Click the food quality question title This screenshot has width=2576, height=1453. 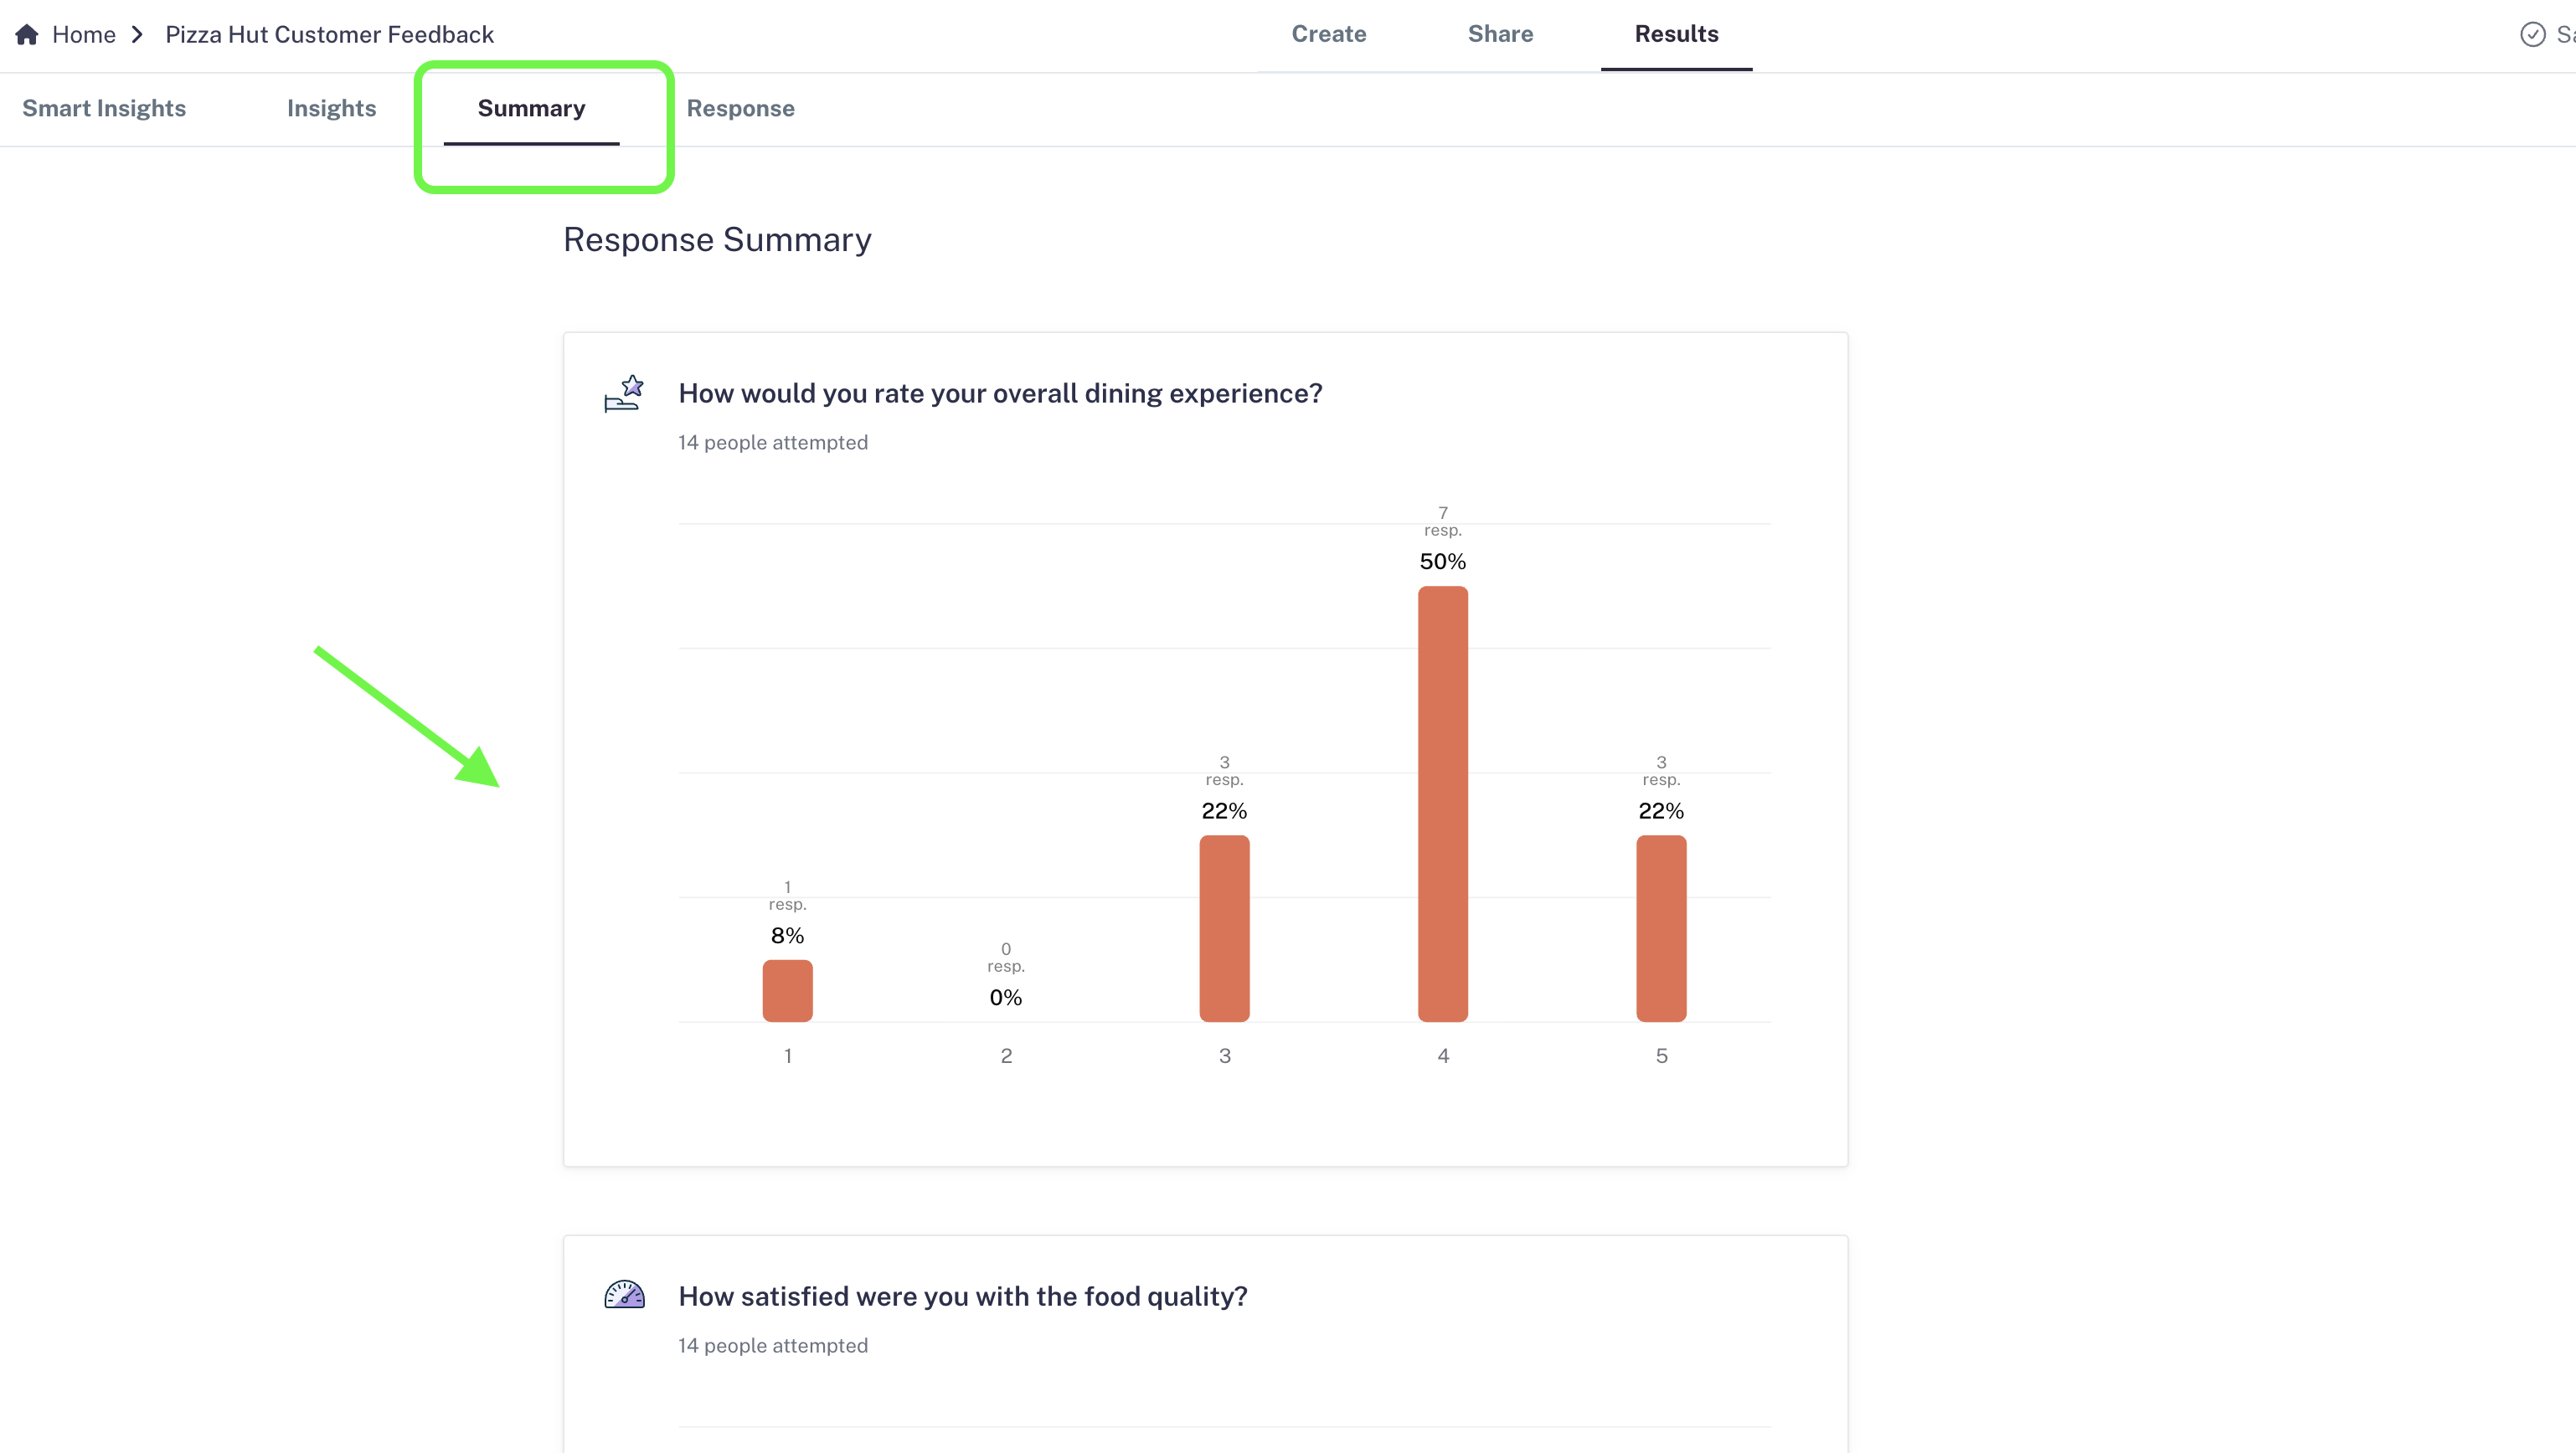[962, 1296]
